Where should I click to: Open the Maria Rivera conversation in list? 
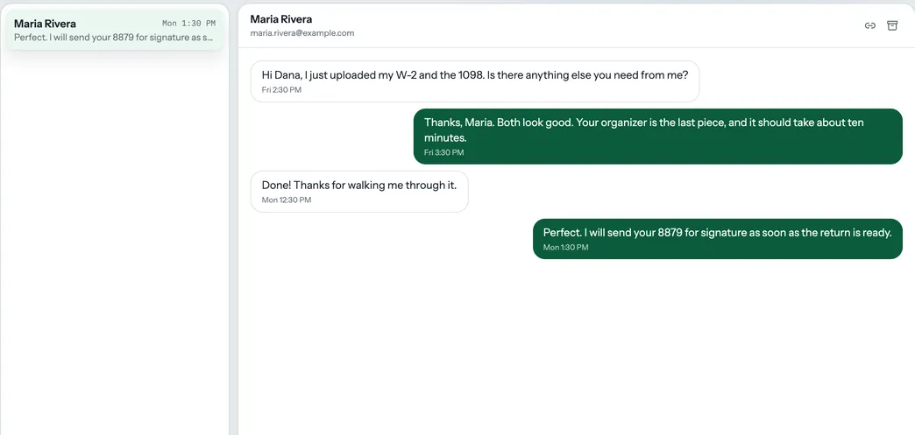tap(114, 30)
